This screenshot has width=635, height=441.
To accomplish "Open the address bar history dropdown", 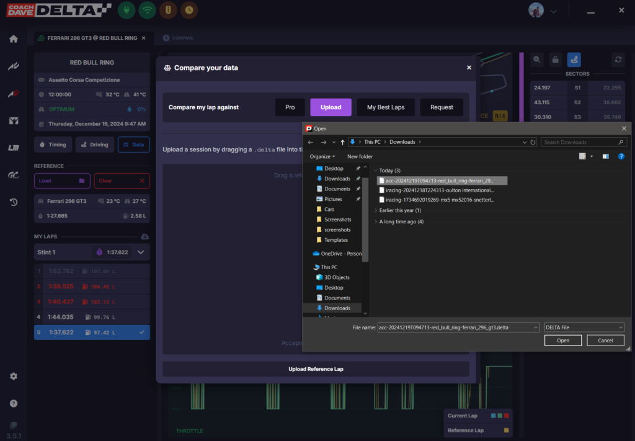I will 525,142.
